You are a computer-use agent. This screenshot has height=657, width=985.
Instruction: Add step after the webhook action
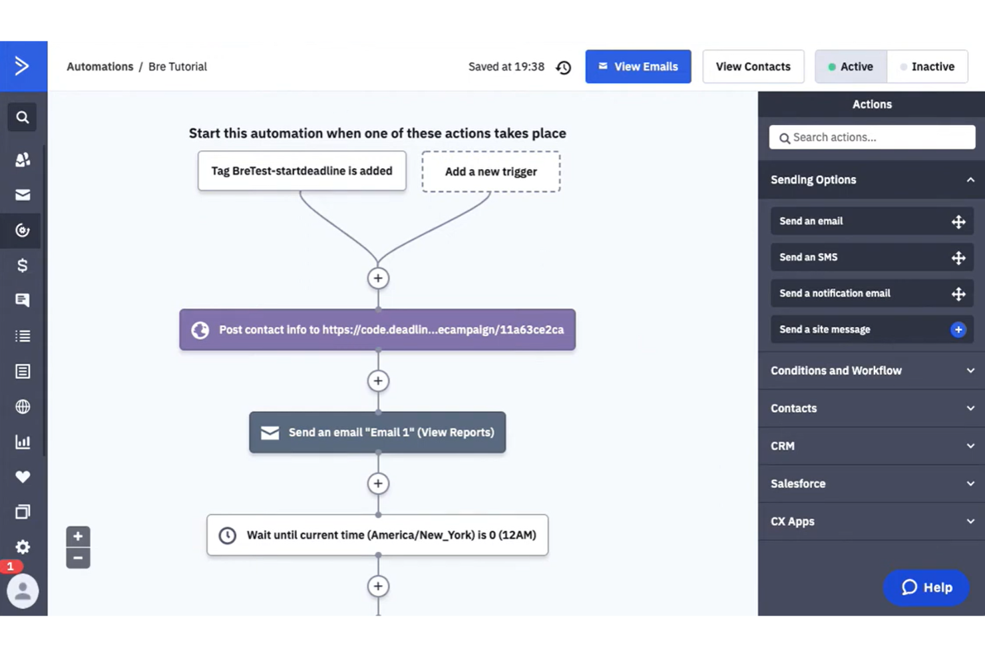[x=378, y=381]
